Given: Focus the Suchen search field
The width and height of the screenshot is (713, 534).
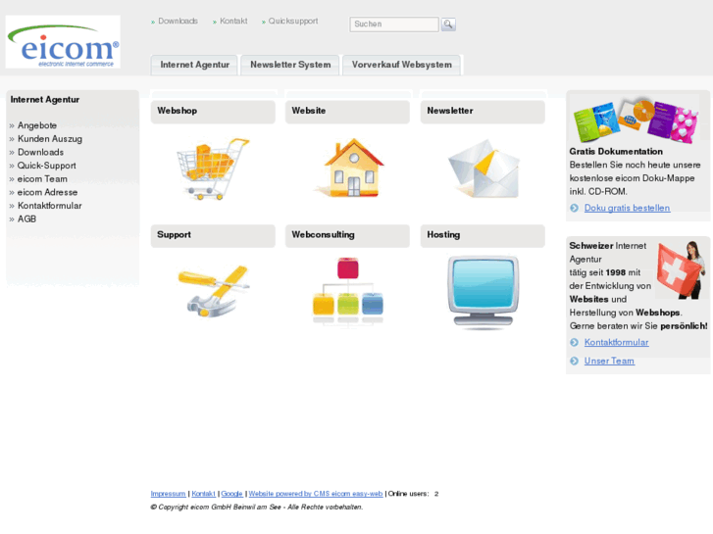Looking at the screenshot, I should coord(394,24).
